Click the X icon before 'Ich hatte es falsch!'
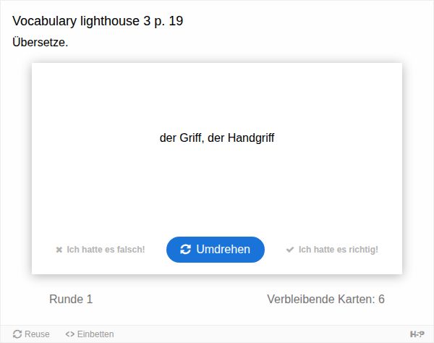Image resolution: width=434 pixels, height=343 pixels. coord(59,250)
